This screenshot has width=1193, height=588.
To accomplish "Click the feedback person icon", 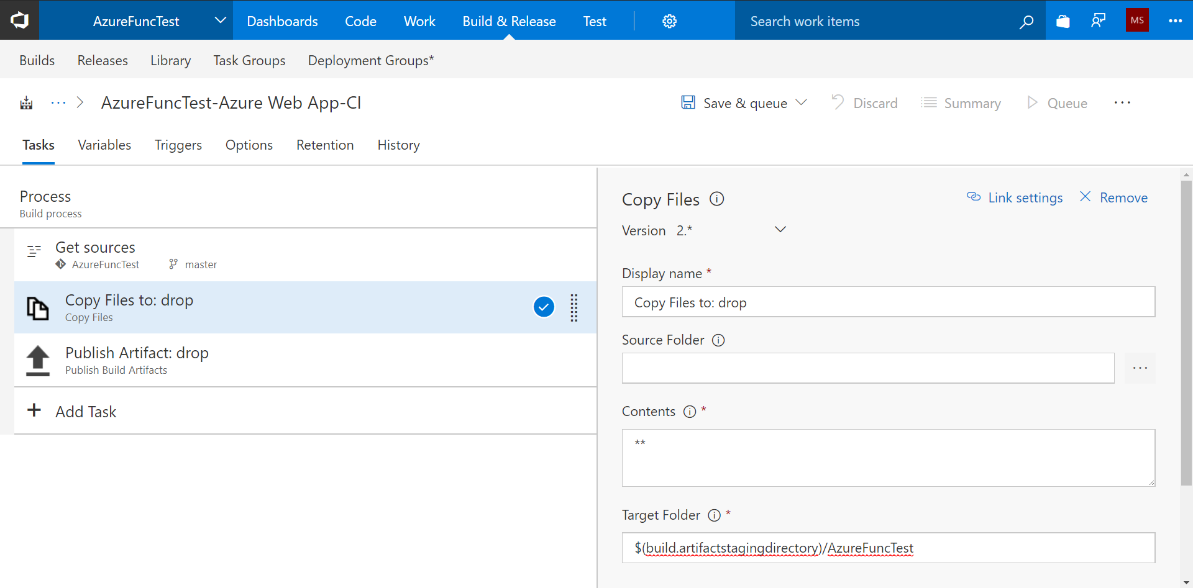I will (1099, 21).
